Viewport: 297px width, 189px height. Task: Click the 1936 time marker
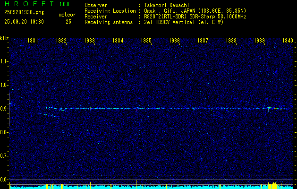[x=174, y=41]
